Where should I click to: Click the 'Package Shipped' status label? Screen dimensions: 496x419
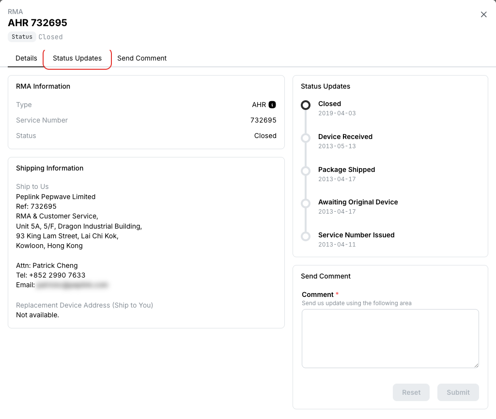point(346,170)
